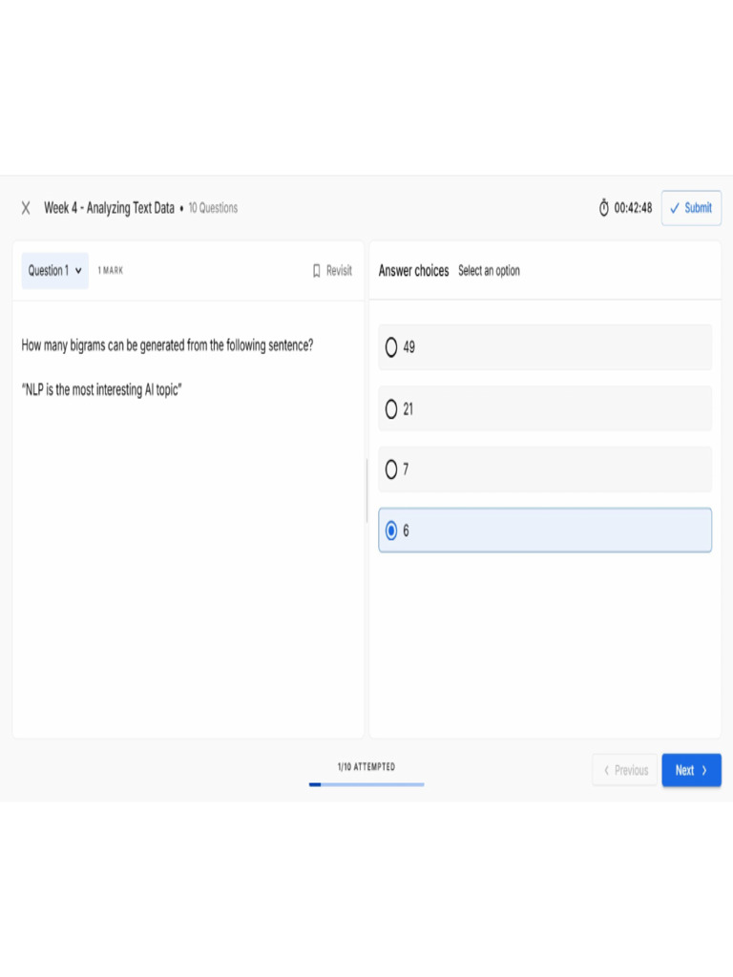Click the Week 4 - Analyzing Text Data title
Viewport: 733px width, 977px height.
(x=109, y=208)
